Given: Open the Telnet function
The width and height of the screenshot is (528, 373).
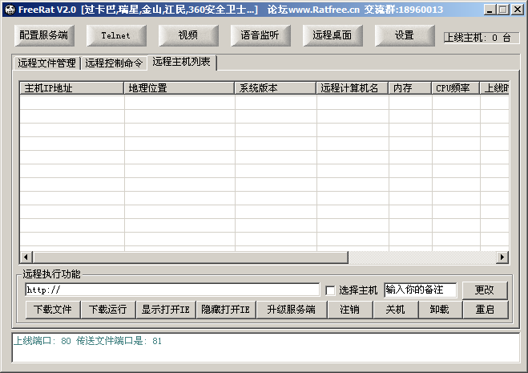Looking at the screenshot, I should [x=116, y=35].
